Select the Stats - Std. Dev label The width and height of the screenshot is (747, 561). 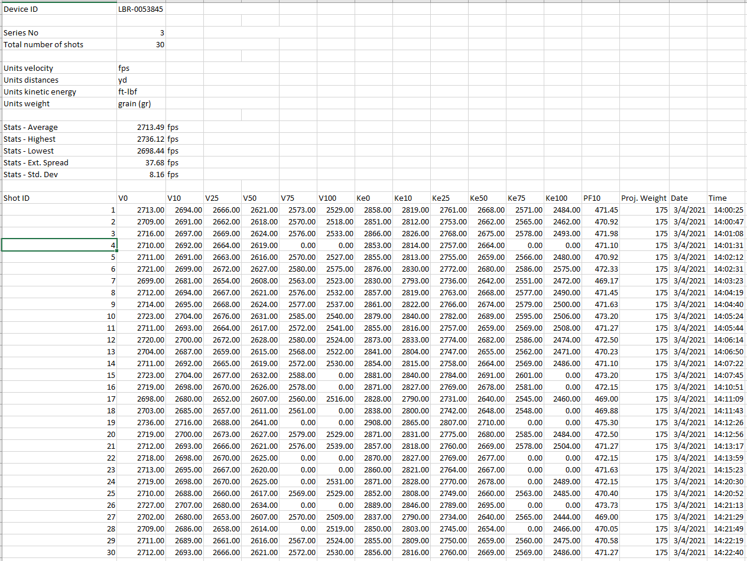[31, 174]
